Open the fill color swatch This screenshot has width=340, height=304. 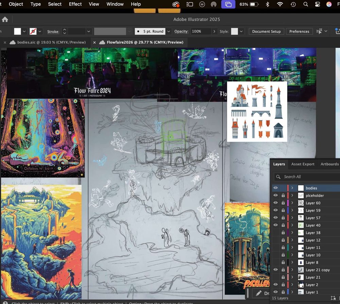tap(17, 31)
